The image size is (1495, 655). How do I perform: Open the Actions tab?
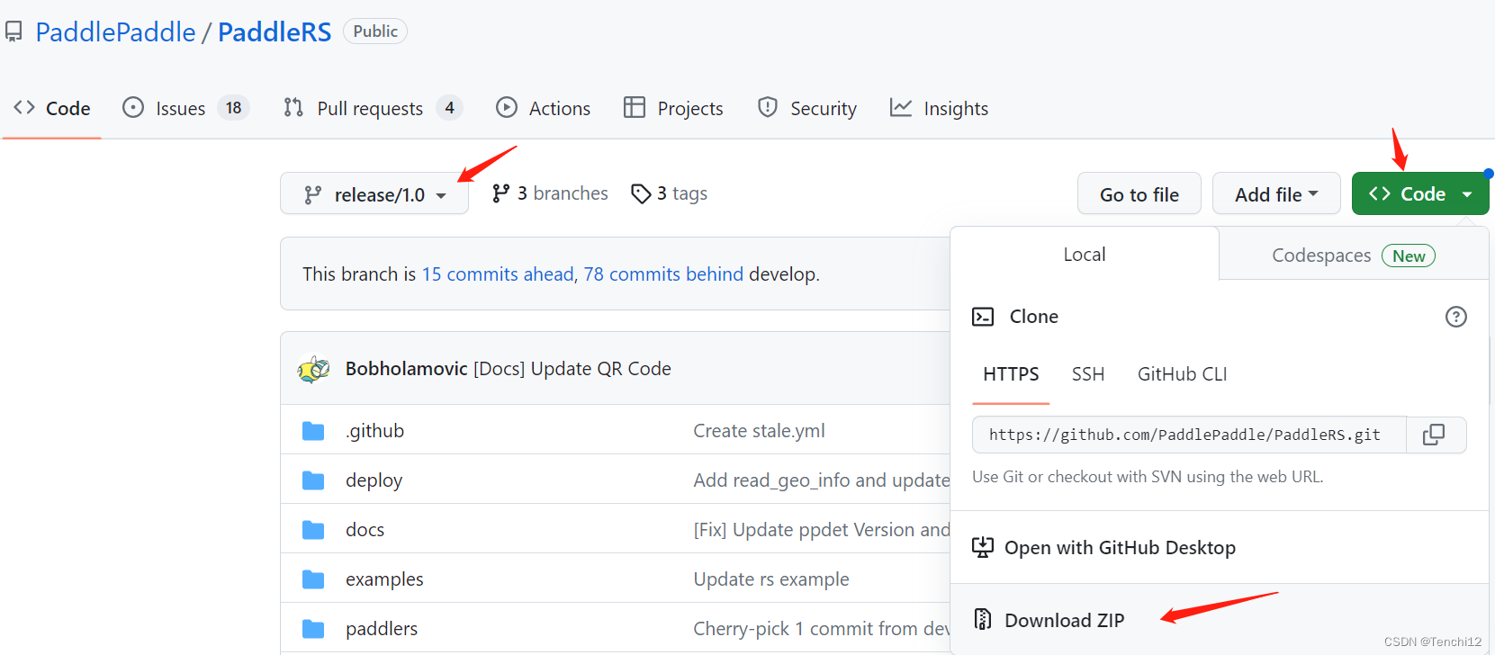tap(544, 108)
